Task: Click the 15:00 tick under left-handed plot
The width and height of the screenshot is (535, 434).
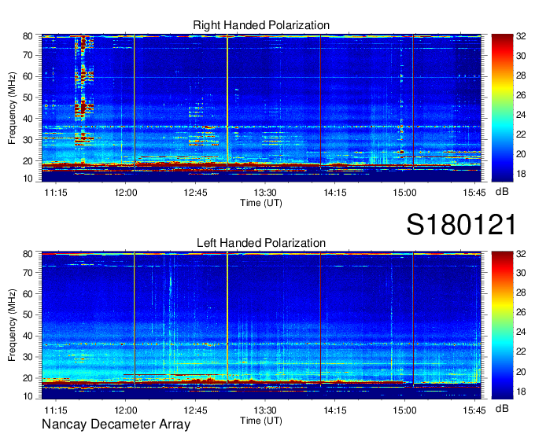Action: pos(404,410)
